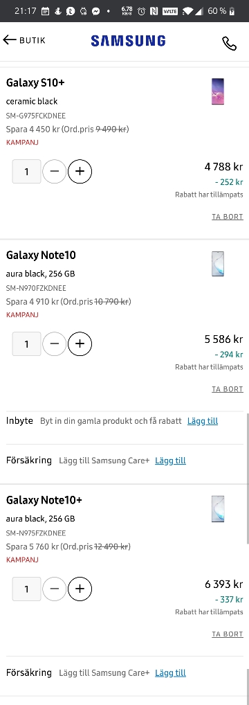Open the Galaxy S10+ product thumbnail
249x705 pixels.
click(218, 91)
